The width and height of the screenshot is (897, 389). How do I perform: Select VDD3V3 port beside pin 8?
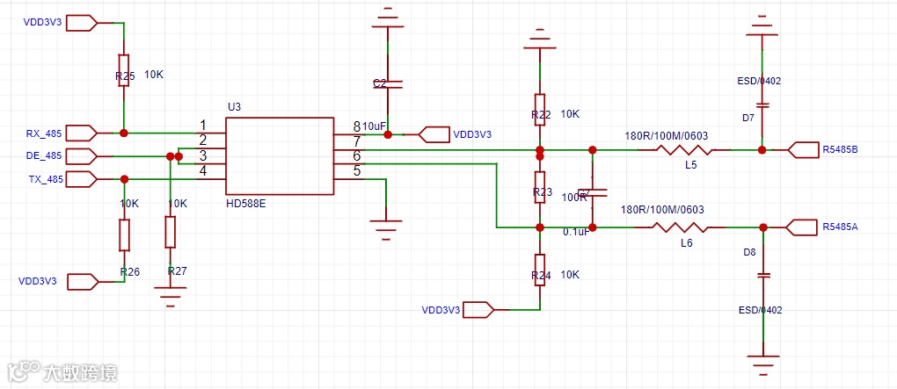click(433, 135)
